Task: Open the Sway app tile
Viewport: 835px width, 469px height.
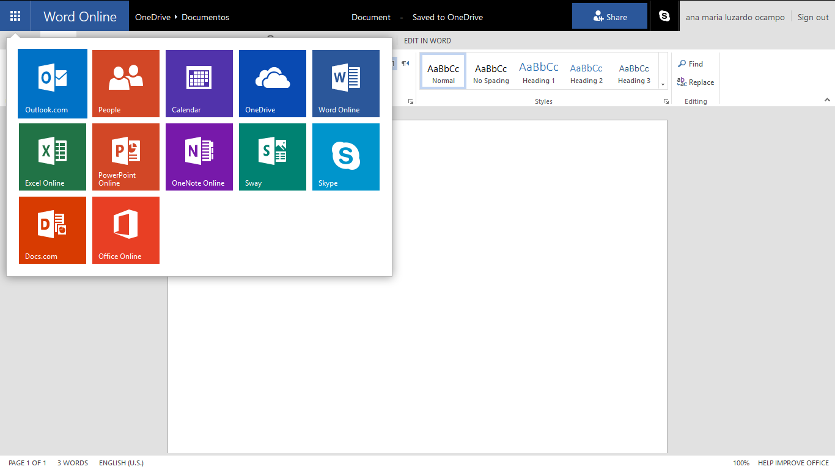Action: click(273, 157)
